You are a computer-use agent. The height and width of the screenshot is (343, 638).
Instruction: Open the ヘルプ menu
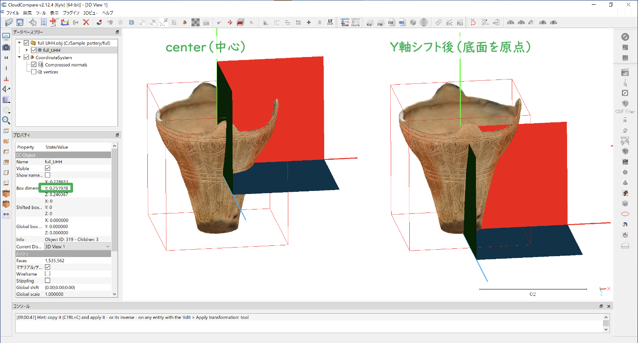(x=107, y=13)
